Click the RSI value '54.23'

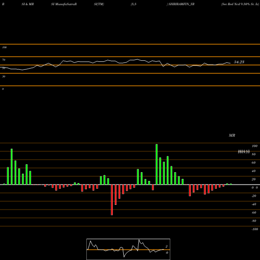[239, 62]
